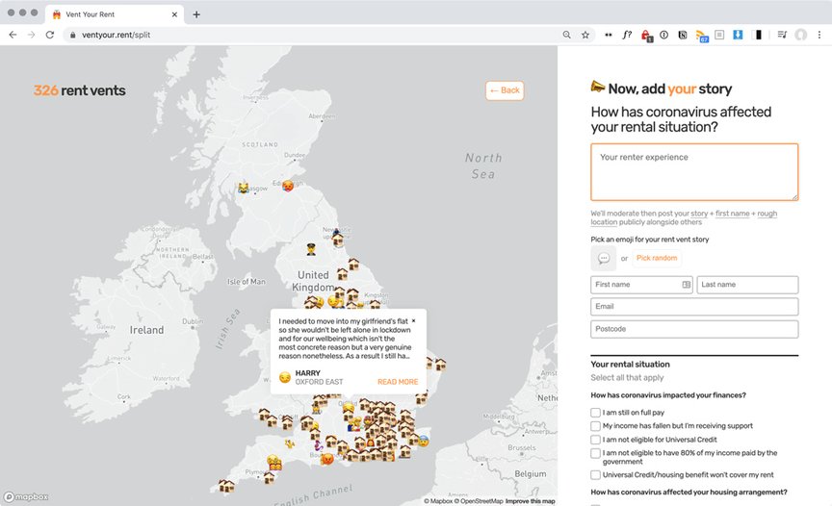Click the Back button on the map
Viewport: 832px width, 506px height.
click(x=505, y=90)
